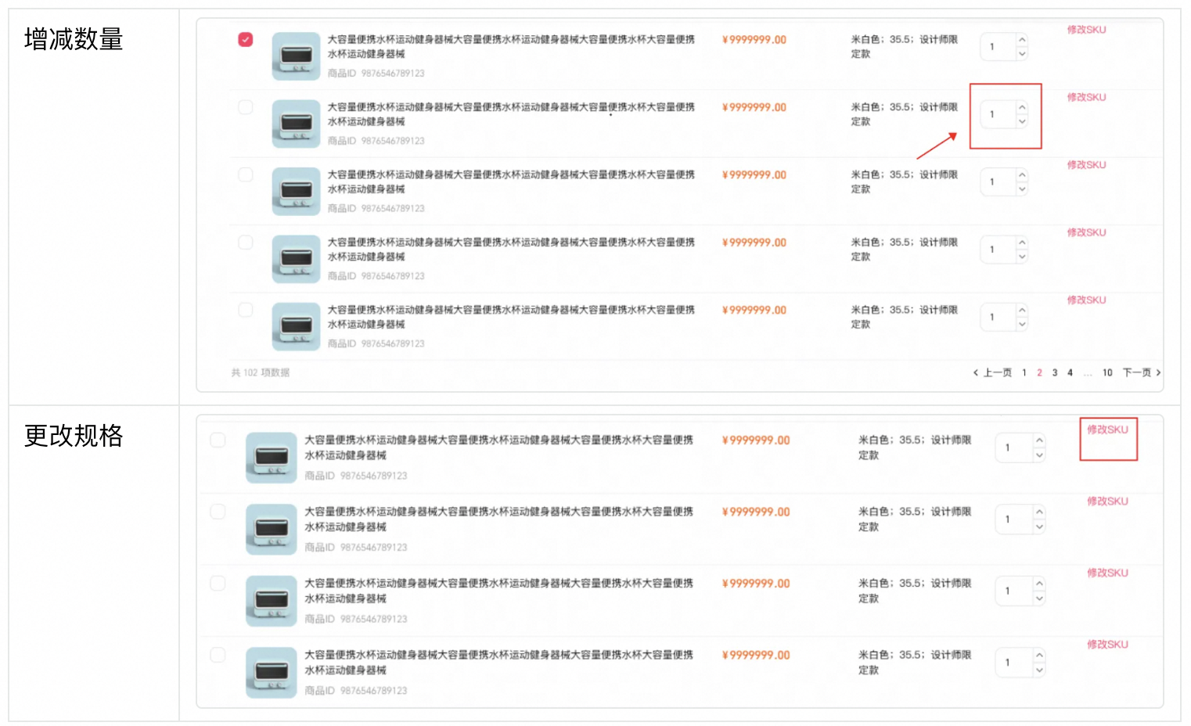Select first product checkbox in bottom table

click(218, 440)
